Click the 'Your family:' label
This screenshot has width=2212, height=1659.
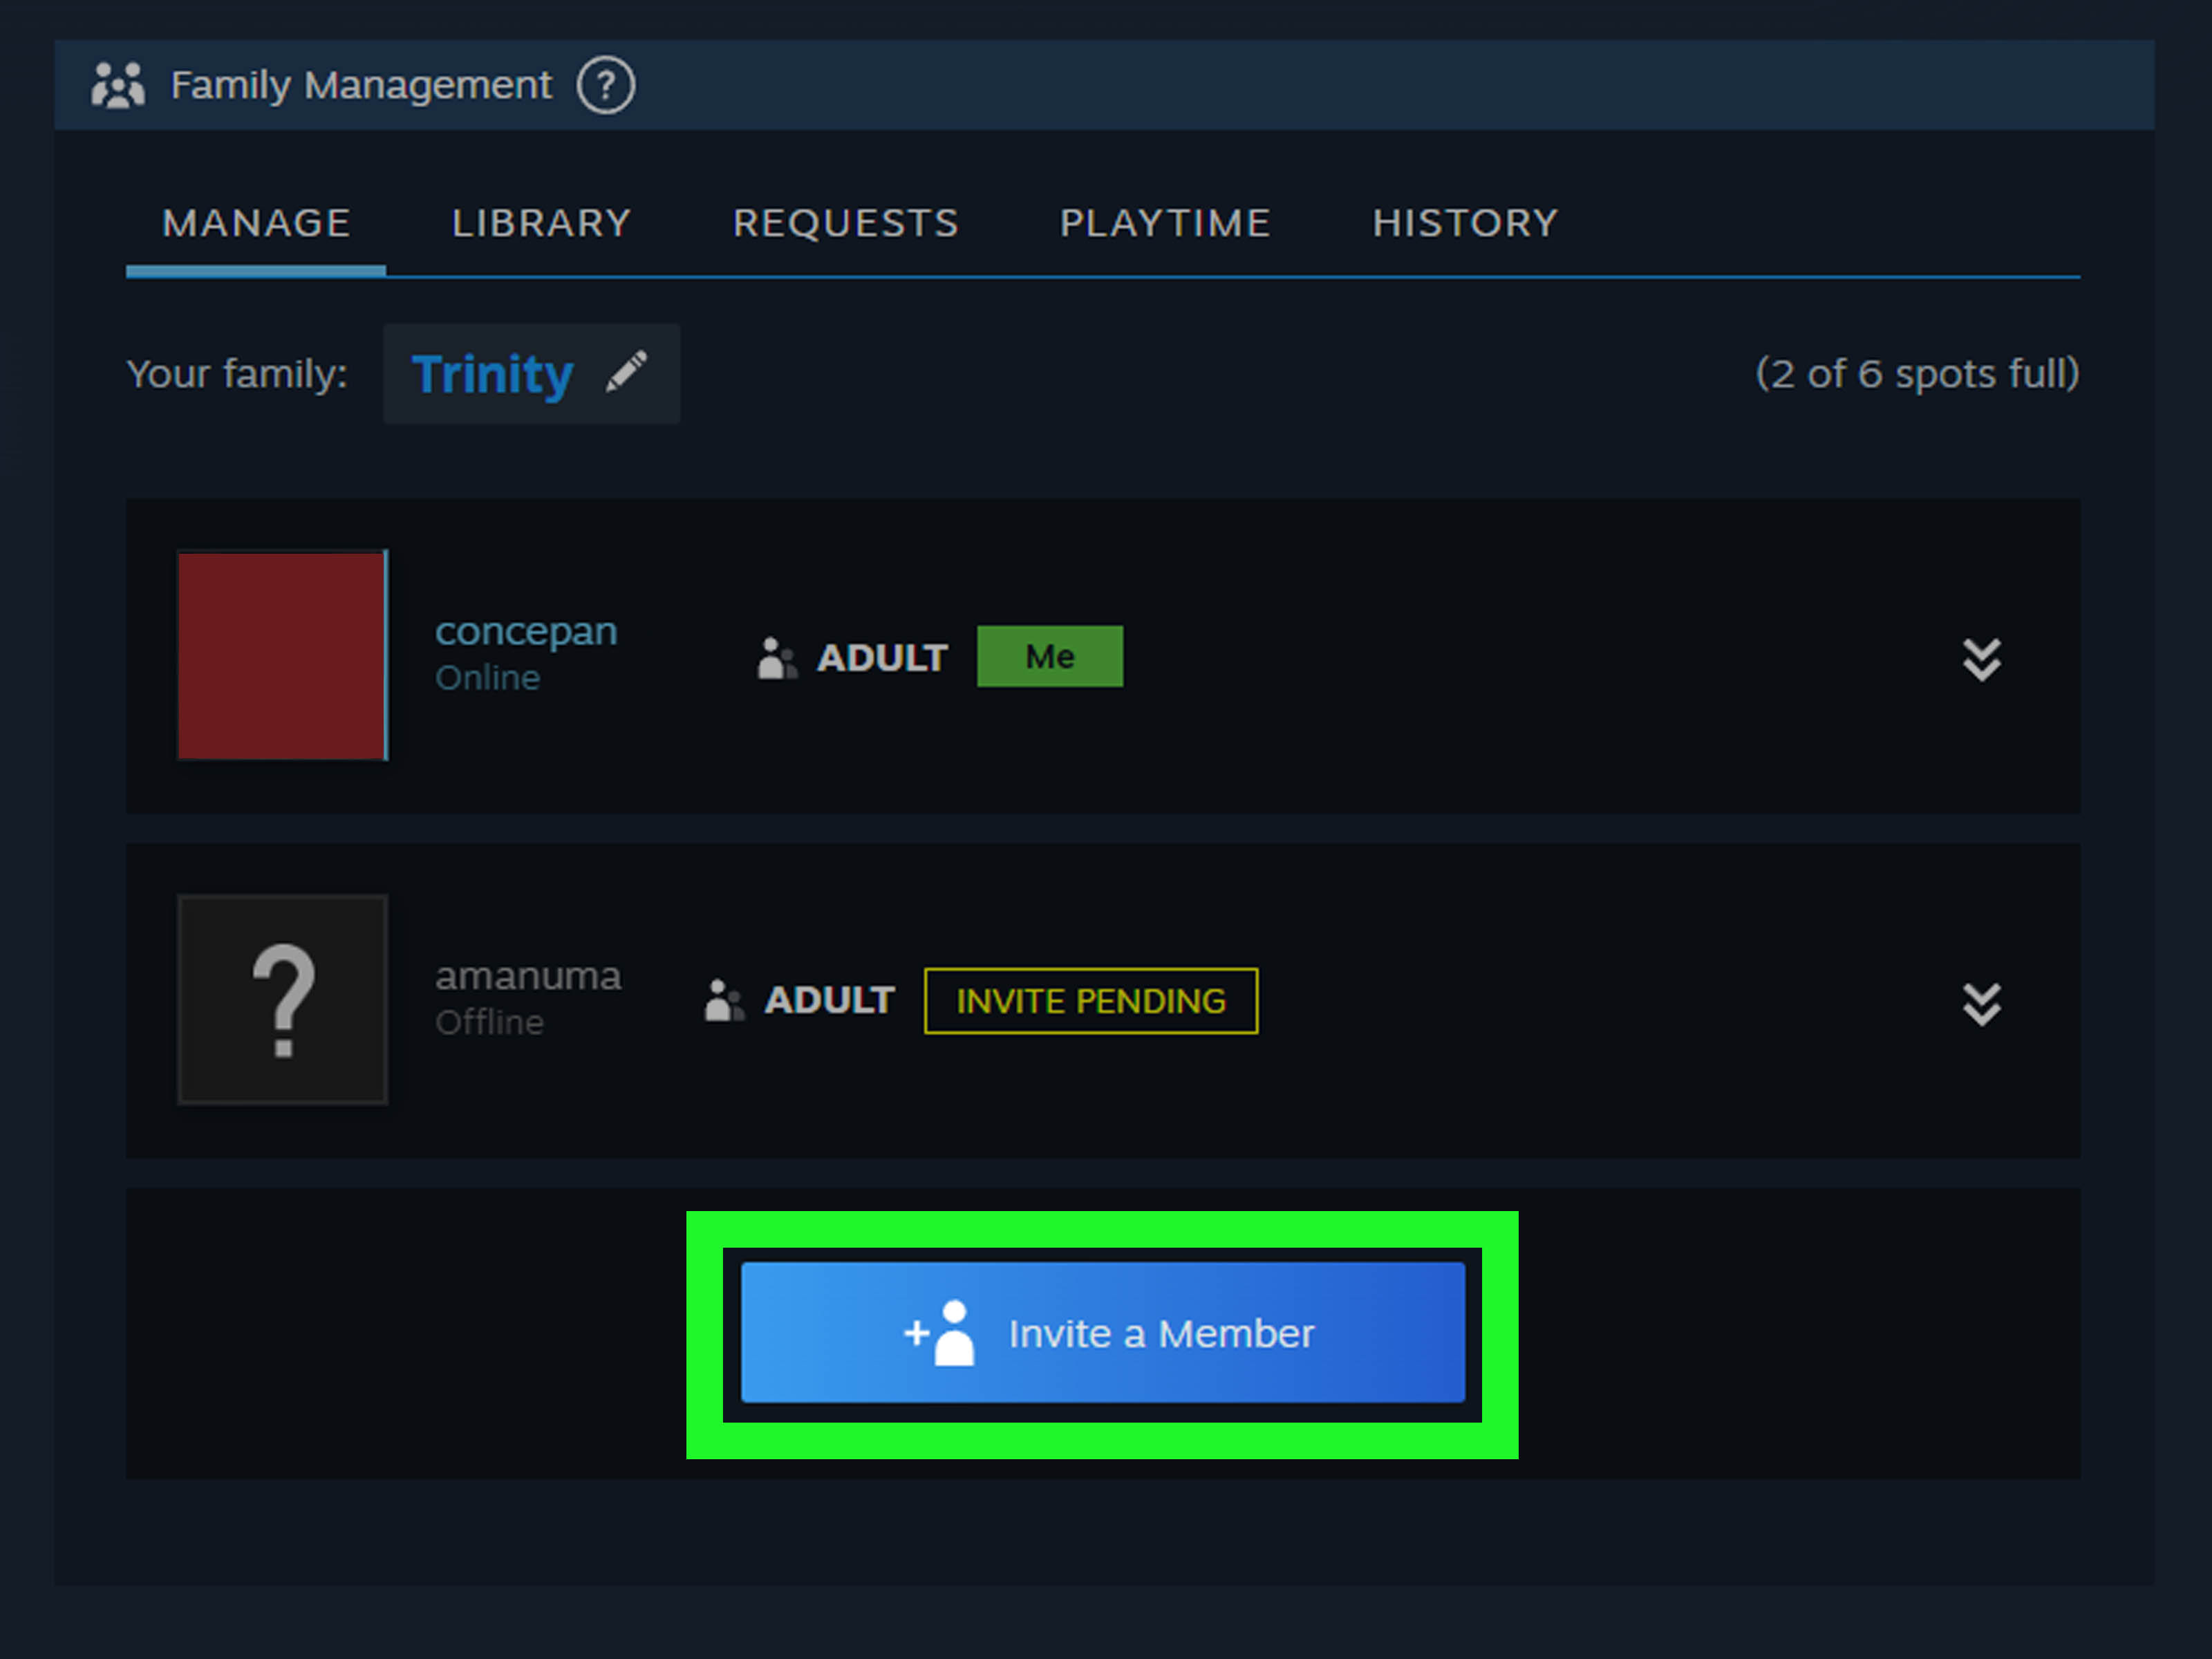click(x=237, y=374)
